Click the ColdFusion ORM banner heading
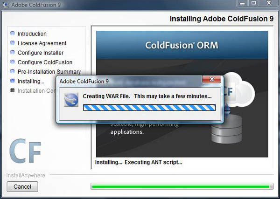Viewport: 280px width, 199px height. (x=182, y=45)
